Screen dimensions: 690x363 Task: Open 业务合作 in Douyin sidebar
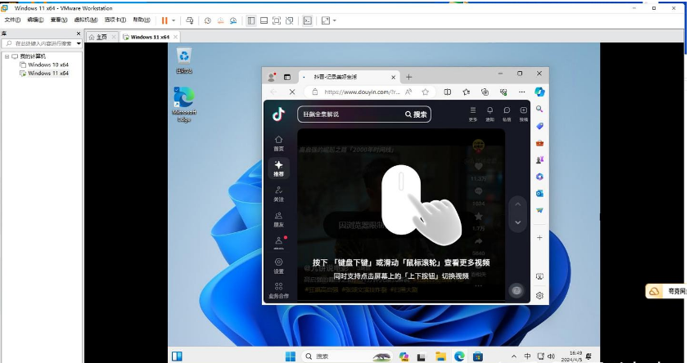(x=278, y=290)
